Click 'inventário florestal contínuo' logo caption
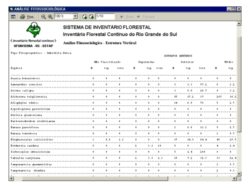This screenshot has height=188, width=250. tap(33, 40)
